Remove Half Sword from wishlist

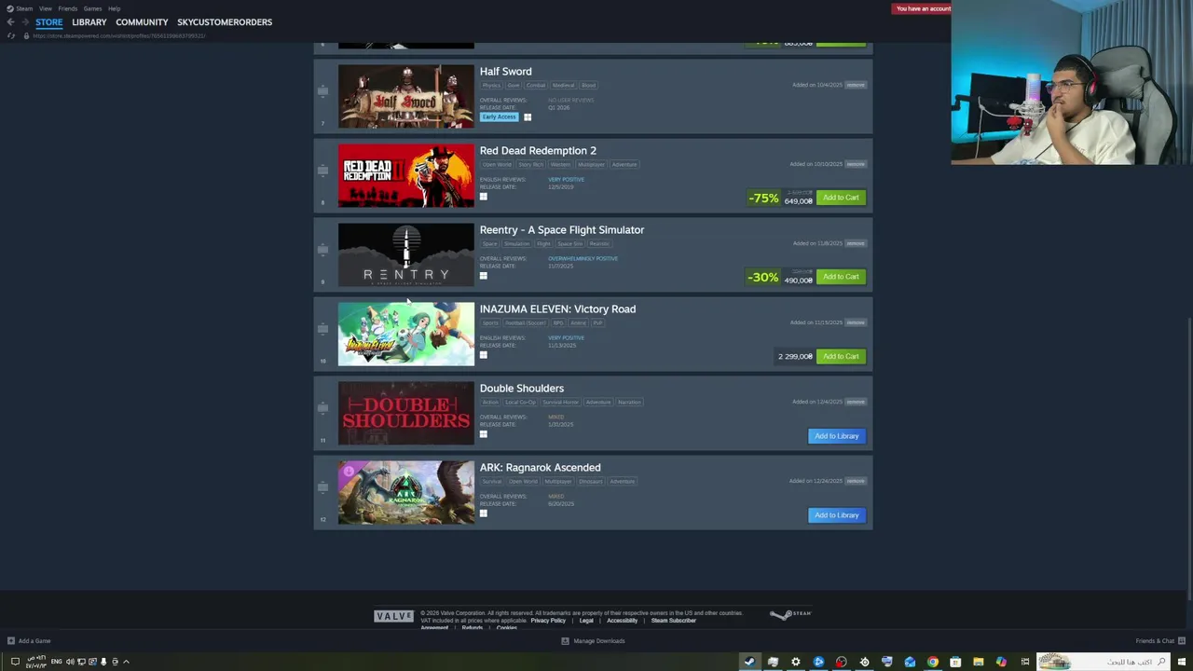(856, 85)
